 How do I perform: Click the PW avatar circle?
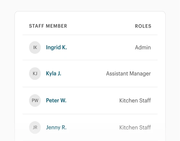click(x=35, y=100)
